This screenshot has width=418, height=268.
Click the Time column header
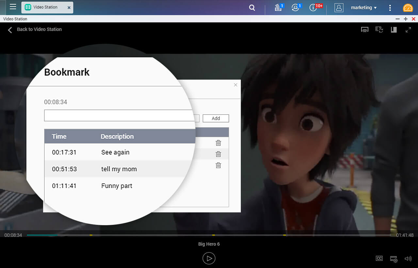pos(59,137)
